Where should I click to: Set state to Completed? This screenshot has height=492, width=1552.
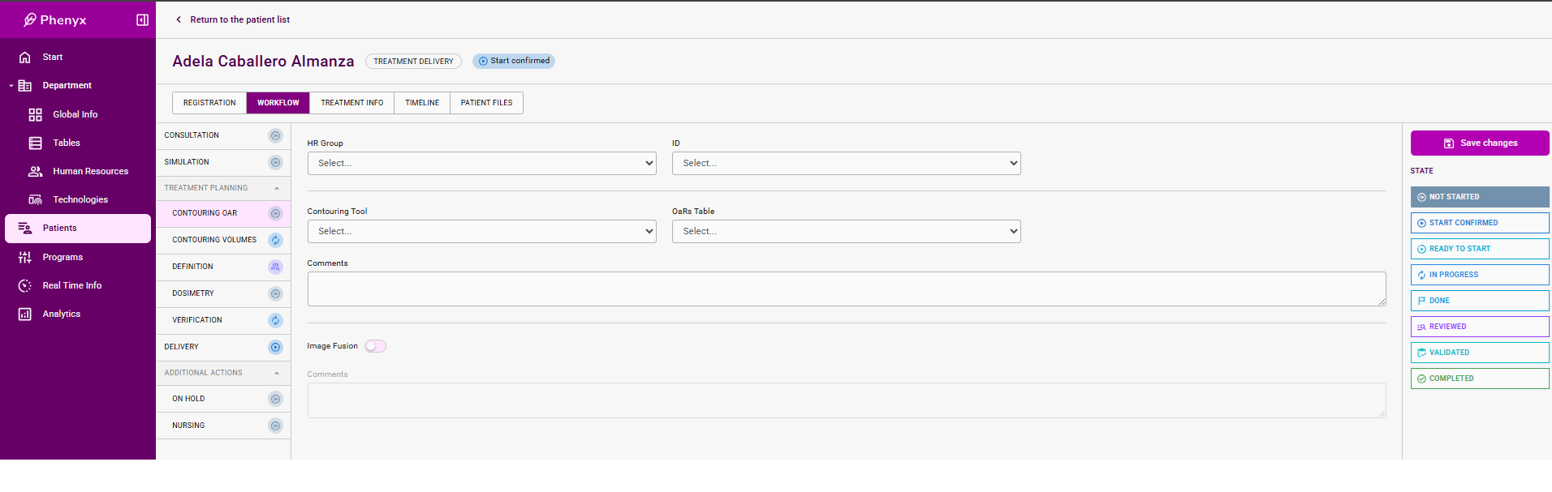[x=1479, y=379]
